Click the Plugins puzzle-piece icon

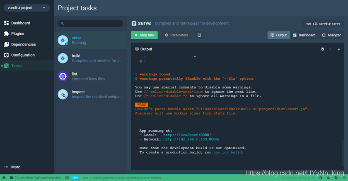(7, 33)
